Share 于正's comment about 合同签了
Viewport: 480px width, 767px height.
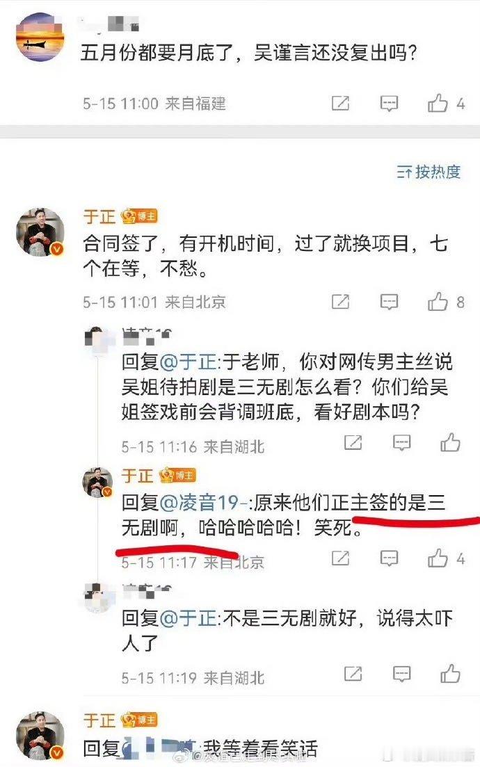pyautogui.click(x=340, y=302)
